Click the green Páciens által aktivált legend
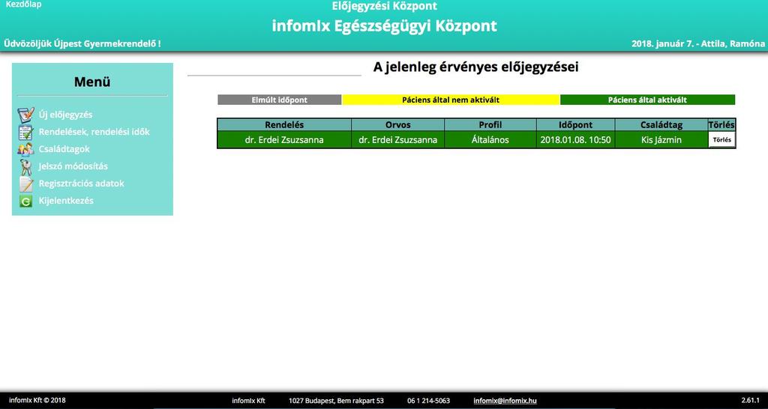The height and width of the screenshot is (409, 768). [x=647, y=100]
